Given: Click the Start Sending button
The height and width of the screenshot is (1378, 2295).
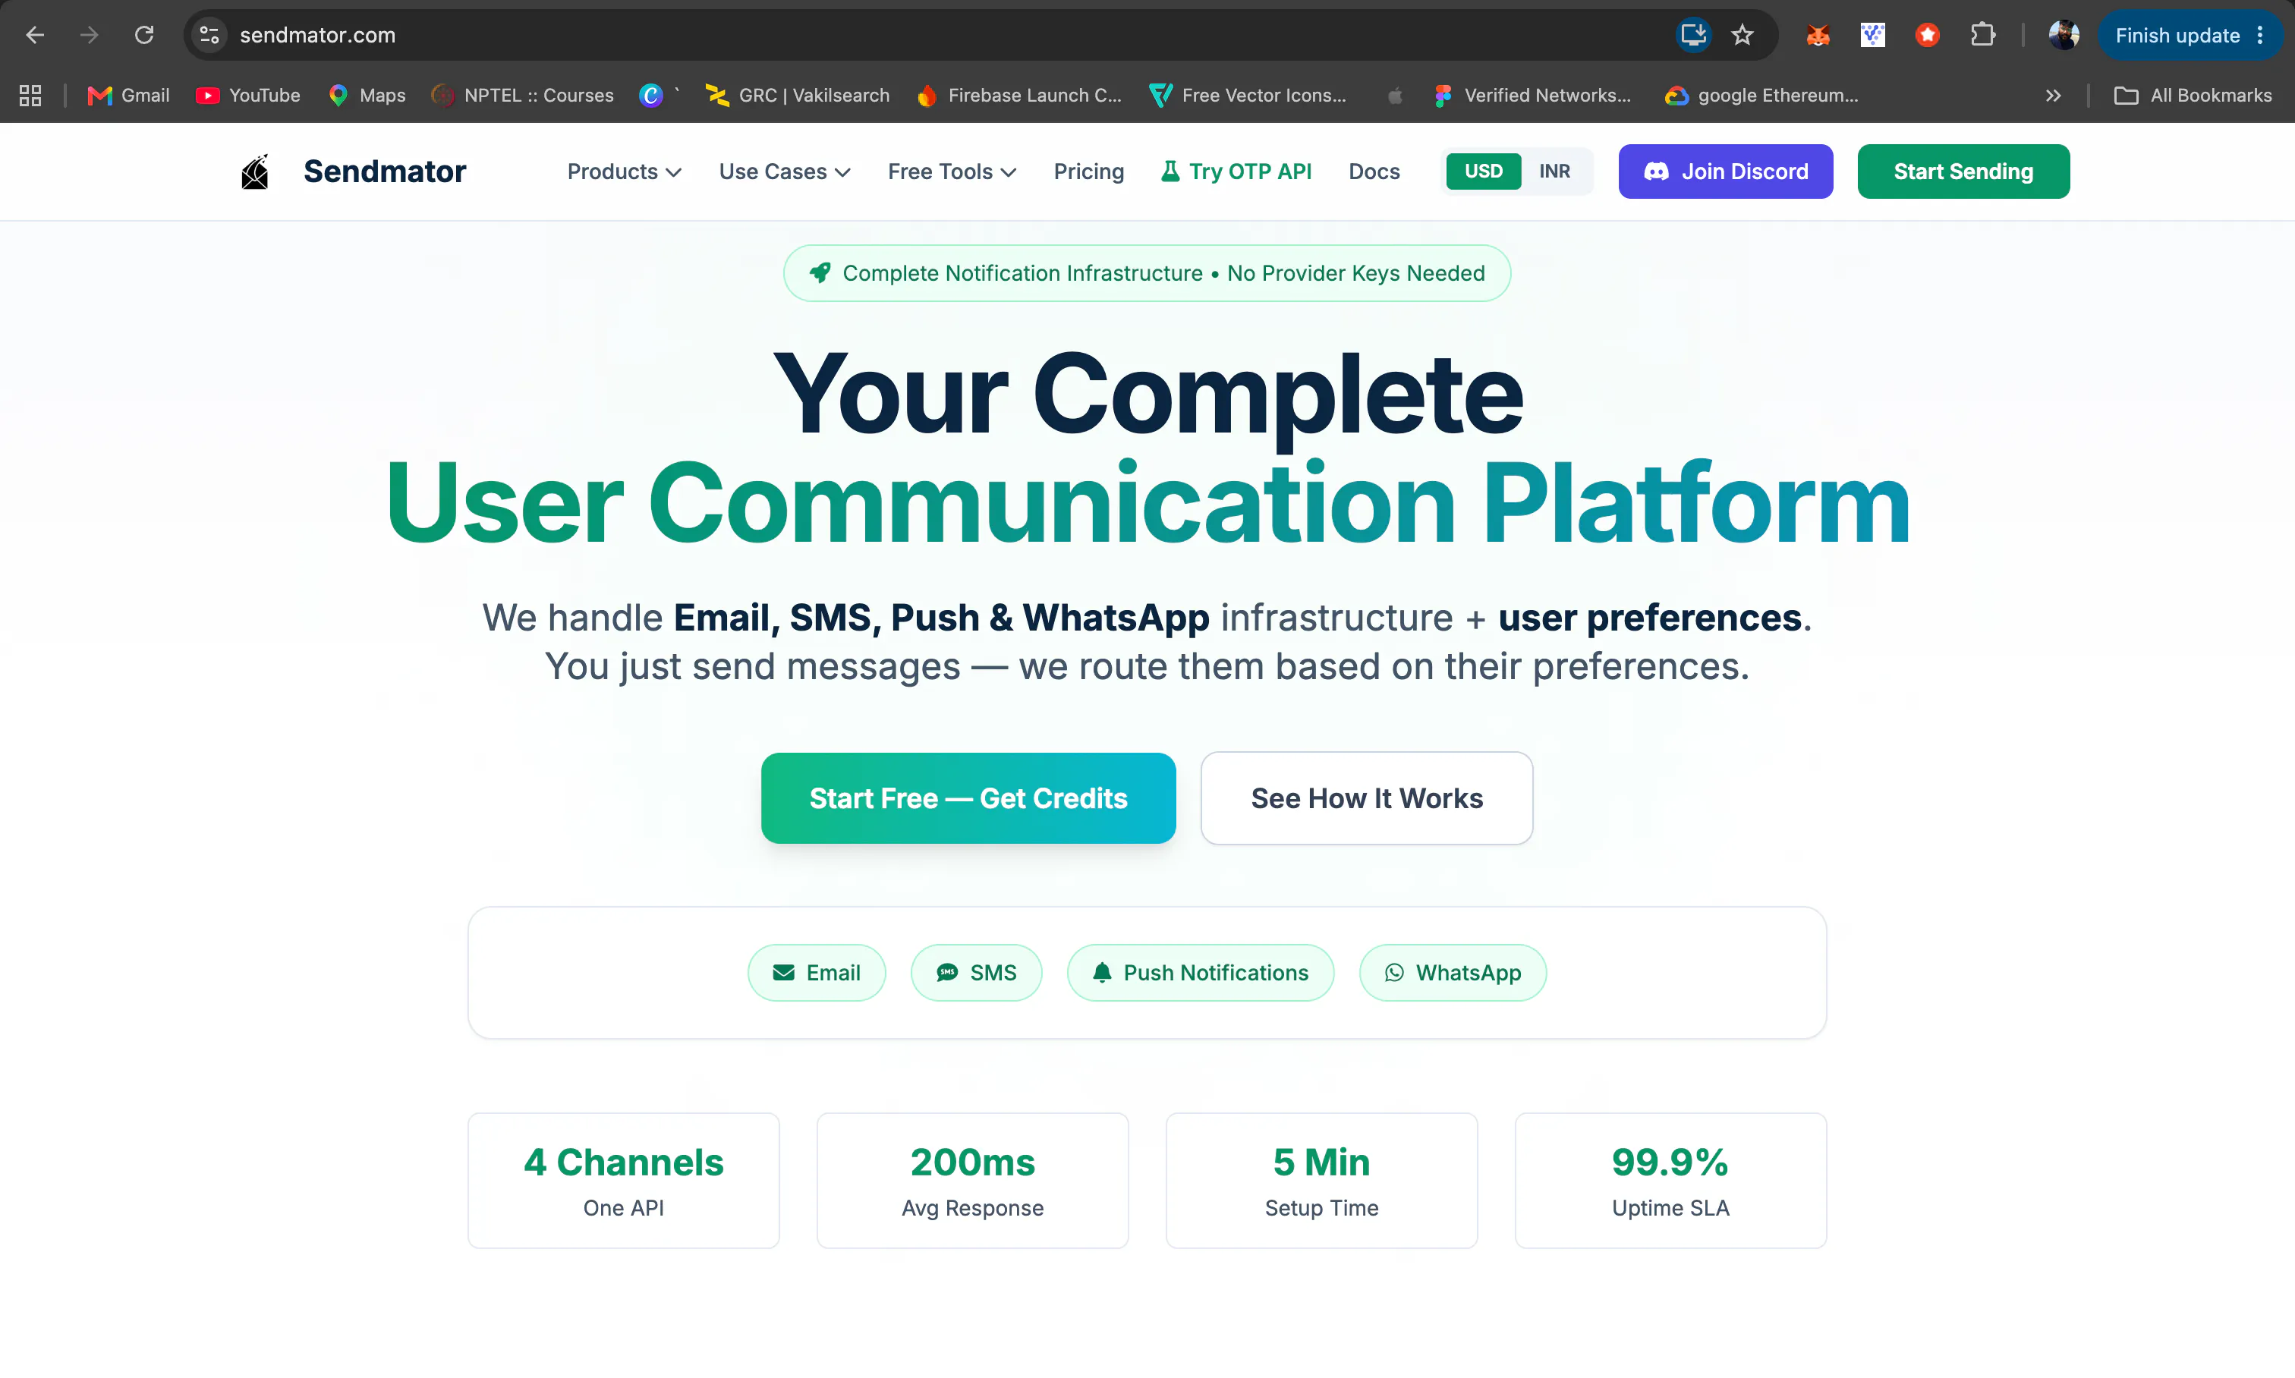Looking at the screenshot, I should [x=1963, y=171].
